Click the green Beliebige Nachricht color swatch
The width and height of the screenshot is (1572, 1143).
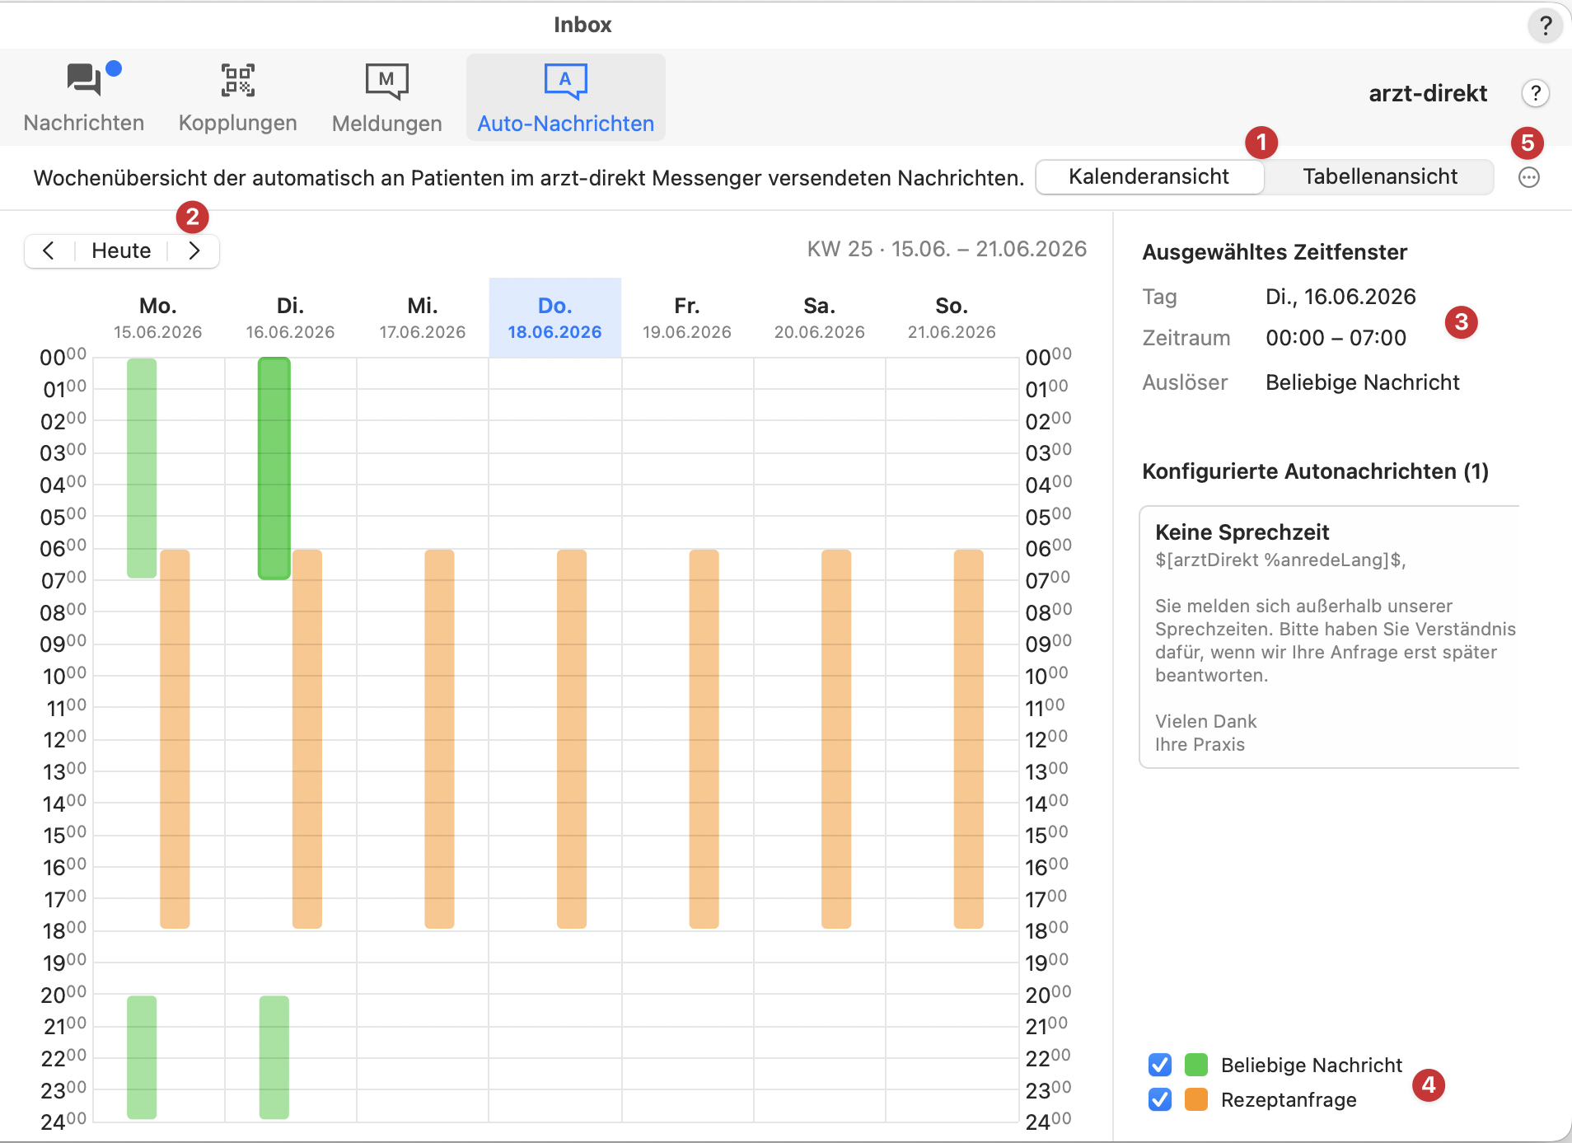pyautogui.click(x=1195, y=1065)
